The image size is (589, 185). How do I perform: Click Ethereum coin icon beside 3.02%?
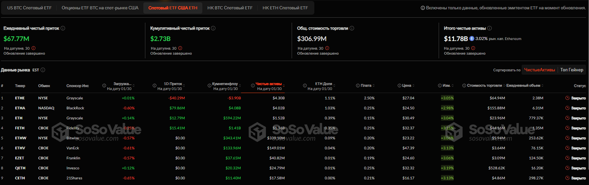(x=472, y=39)
